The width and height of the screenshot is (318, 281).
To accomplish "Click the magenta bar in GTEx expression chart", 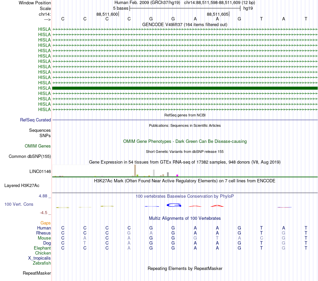I will tap(177, 175).
